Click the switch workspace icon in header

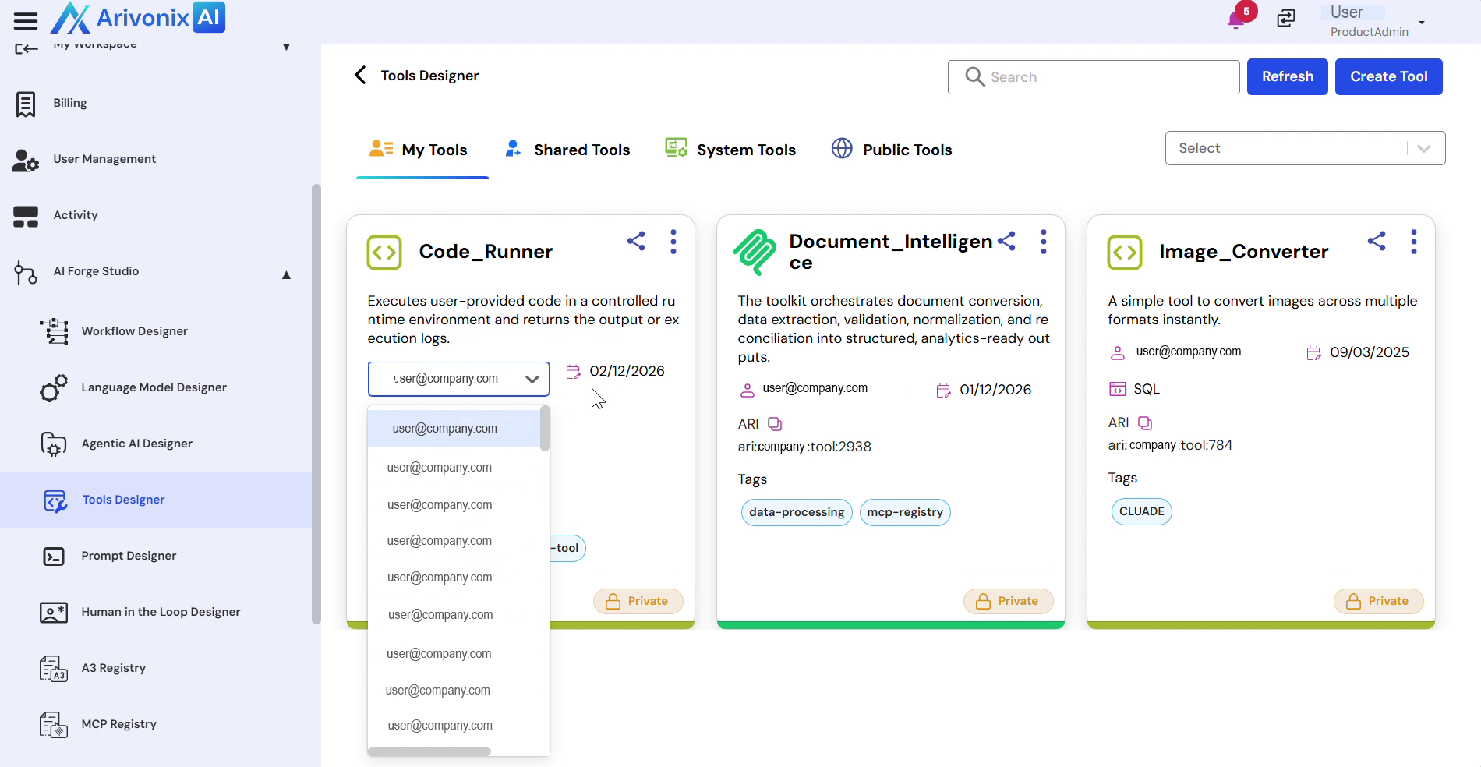click(1286, 18)
